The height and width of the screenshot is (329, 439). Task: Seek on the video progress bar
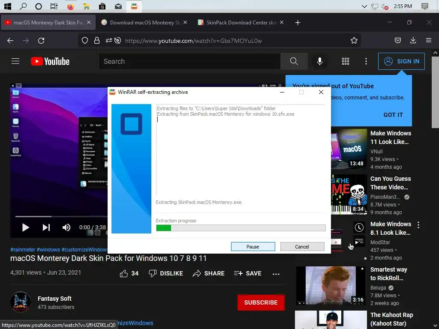(61, 216)
